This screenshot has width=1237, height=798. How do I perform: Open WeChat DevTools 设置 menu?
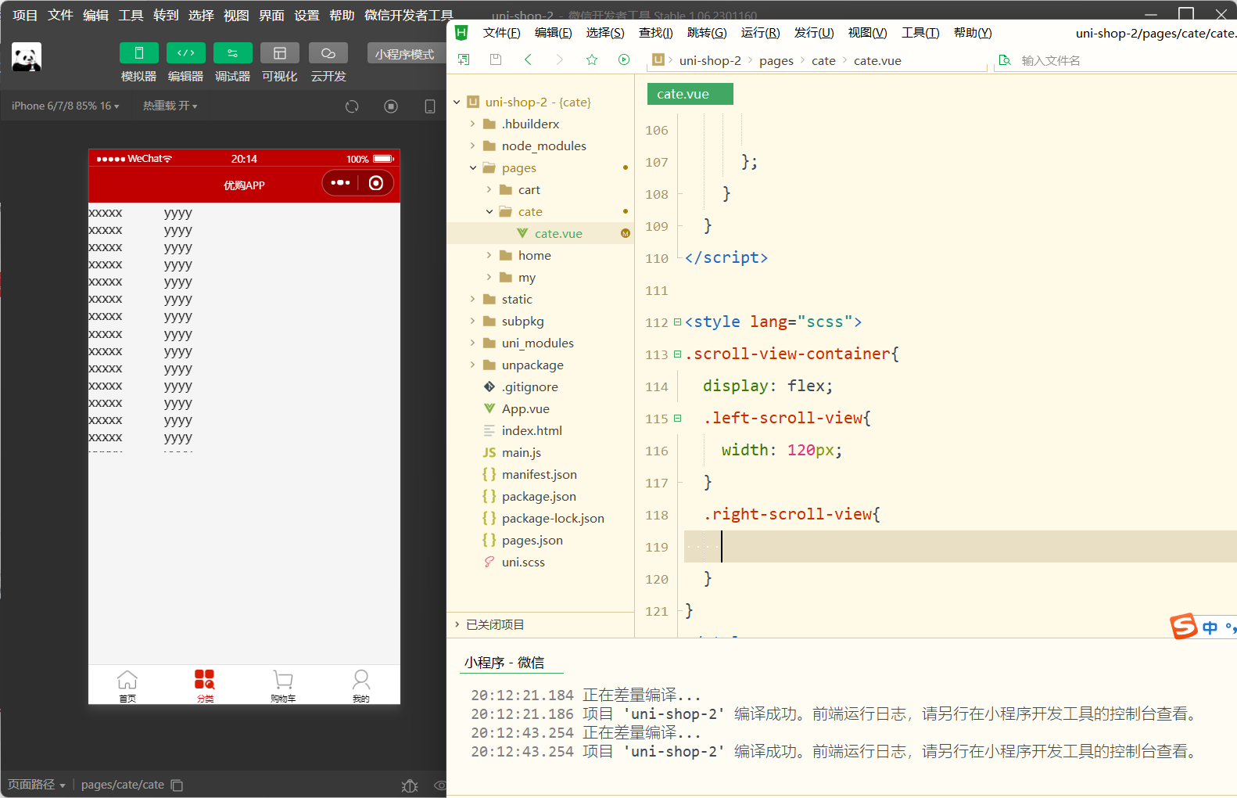[307, 15]
